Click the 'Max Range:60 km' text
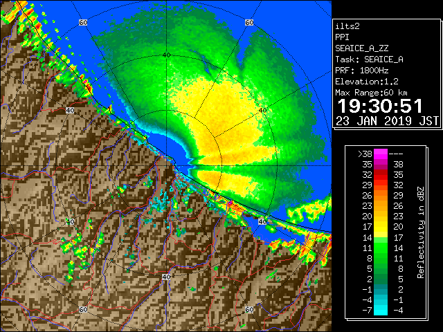The width and height of the screenshot is (443, 332). point(371,93)
